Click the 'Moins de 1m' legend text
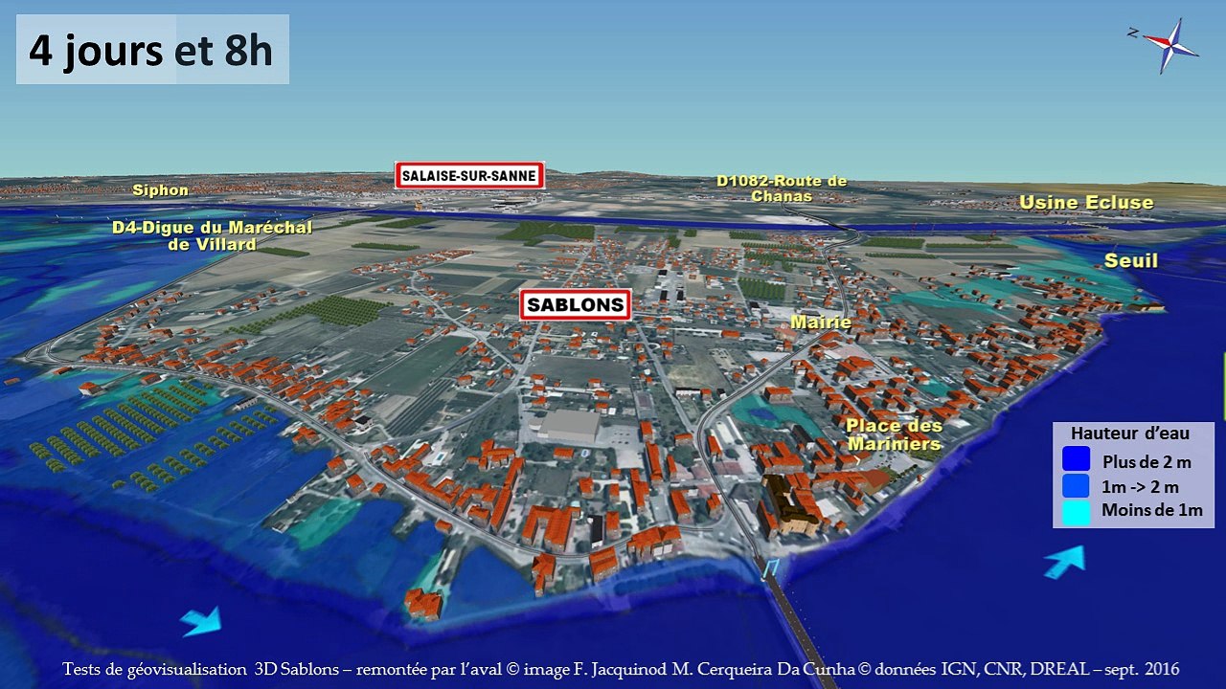1226x689 pixels. pos(1151,510)
